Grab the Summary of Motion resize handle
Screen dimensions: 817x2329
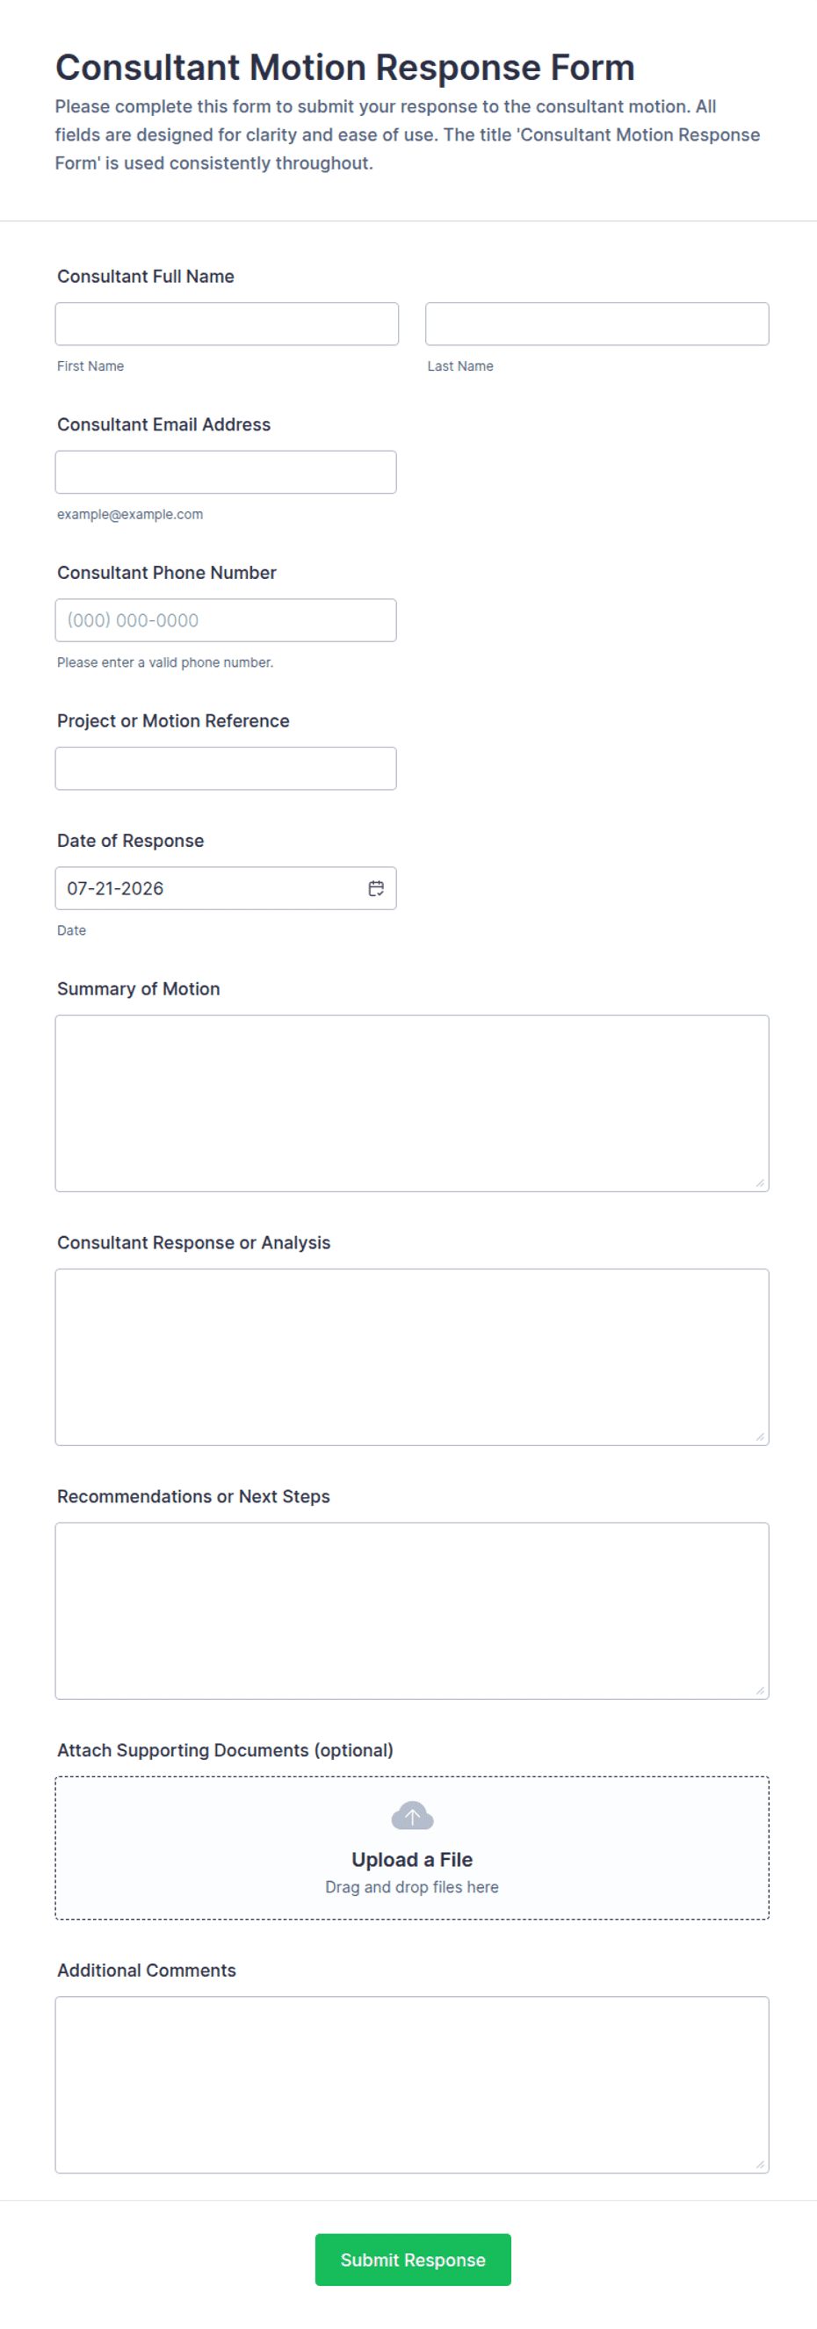(x=760, y=1183)
